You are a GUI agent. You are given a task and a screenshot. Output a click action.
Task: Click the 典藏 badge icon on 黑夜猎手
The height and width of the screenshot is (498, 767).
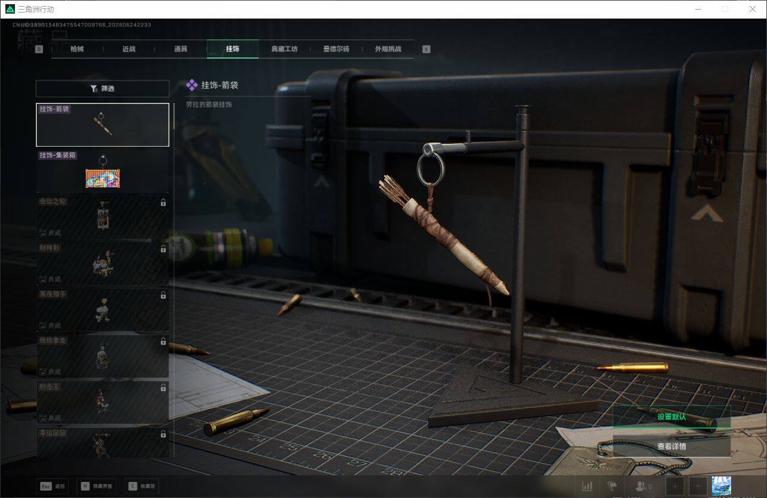pyautogui.click(x=43, y=326)
